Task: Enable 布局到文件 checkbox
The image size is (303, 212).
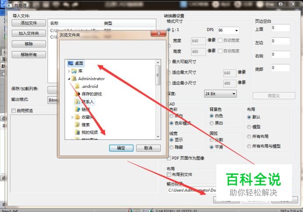Action: tap(169, 174)
